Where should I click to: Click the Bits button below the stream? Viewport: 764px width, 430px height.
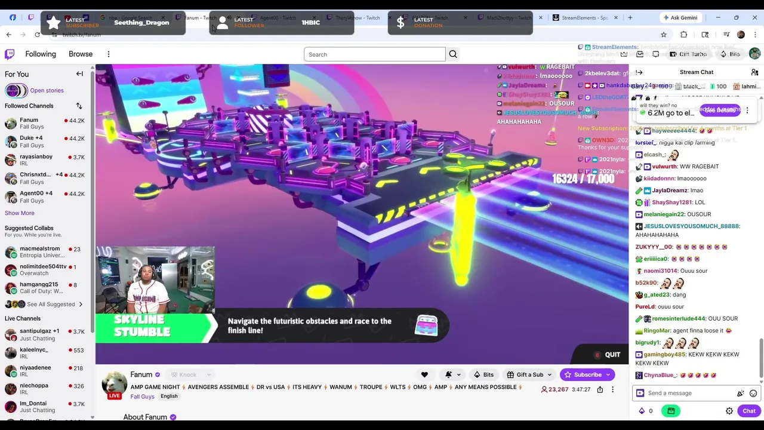click(484, 374)
